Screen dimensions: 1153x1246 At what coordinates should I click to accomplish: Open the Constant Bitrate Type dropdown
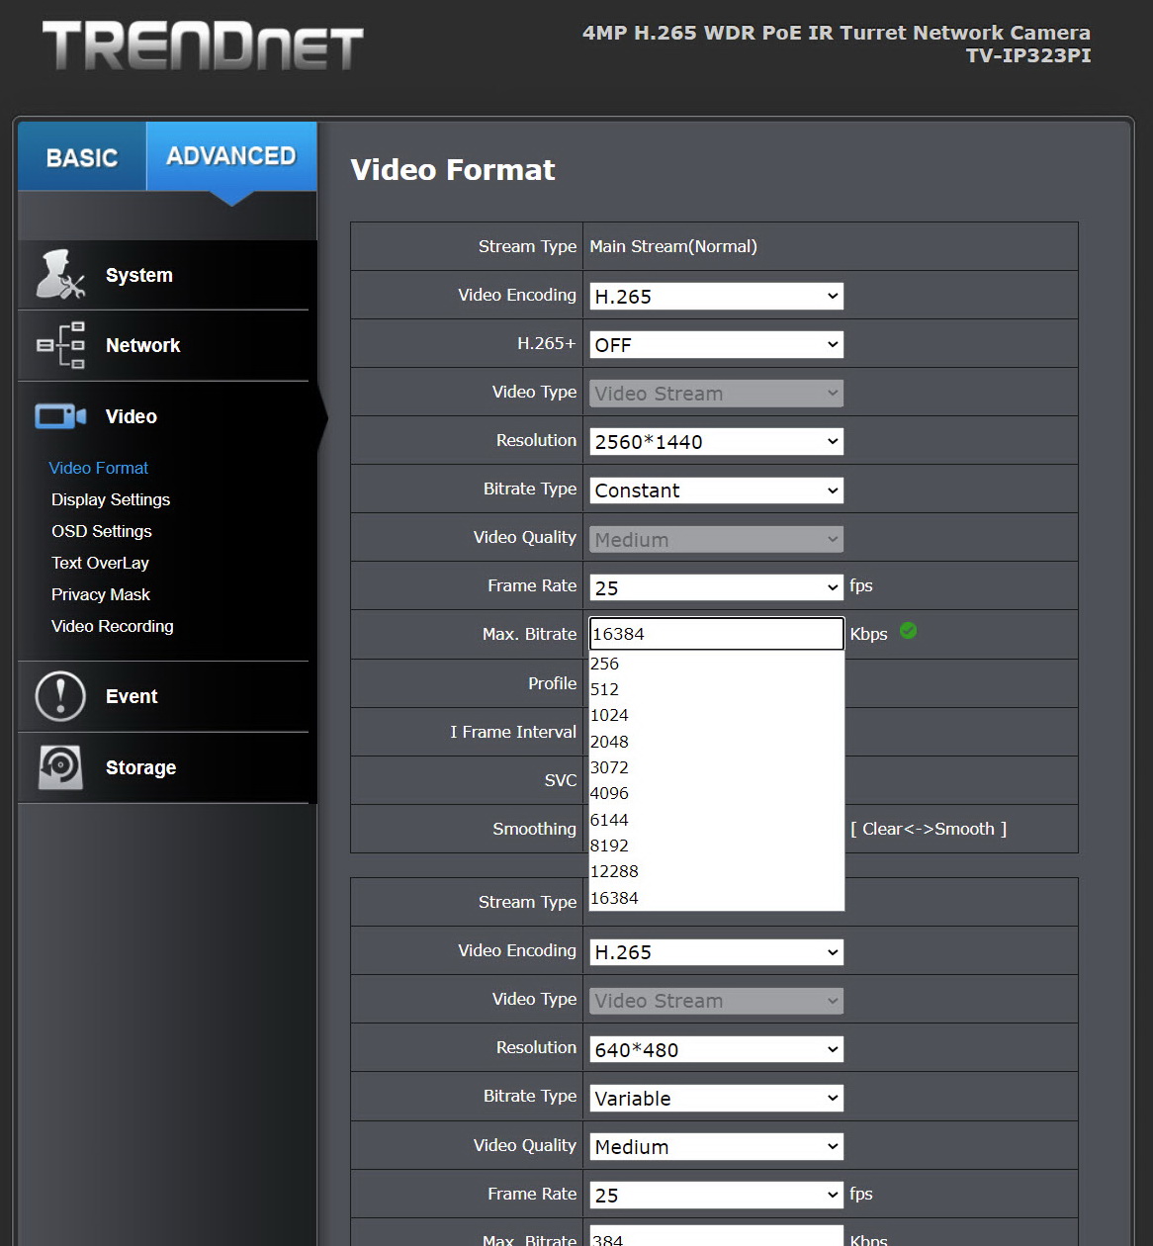[717, 489]
